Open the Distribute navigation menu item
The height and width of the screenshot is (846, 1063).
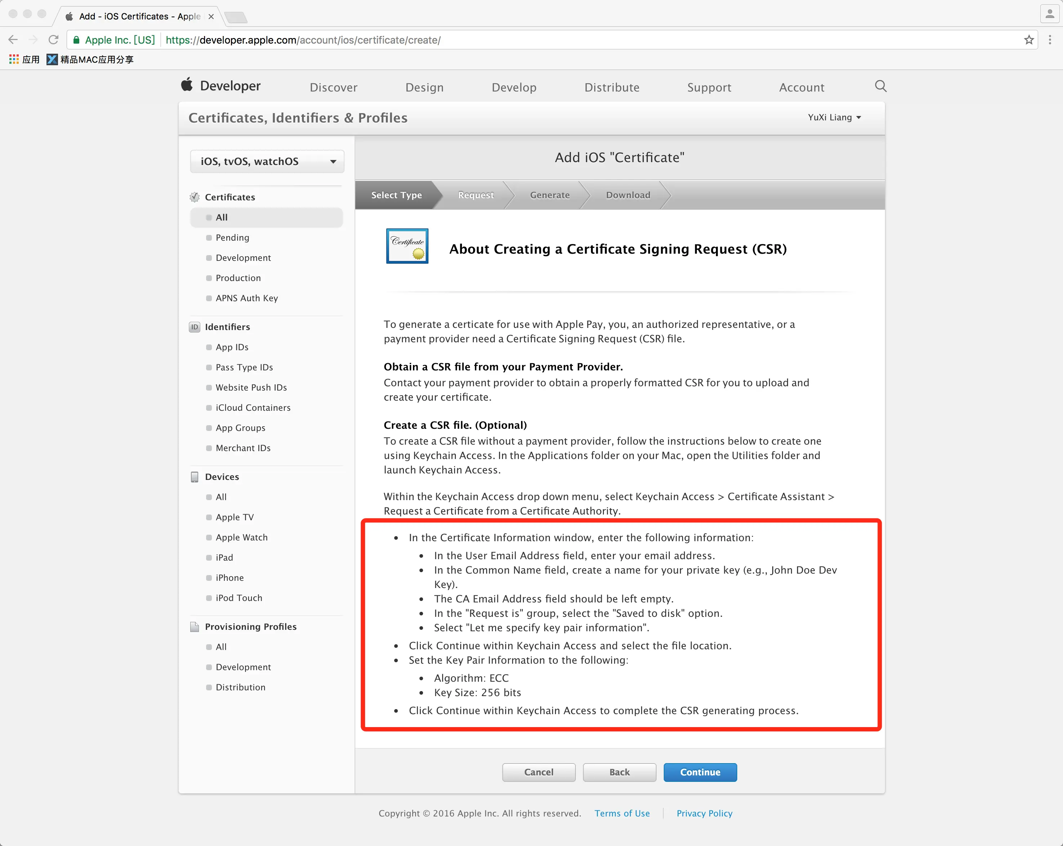click(x=611, y=87)
